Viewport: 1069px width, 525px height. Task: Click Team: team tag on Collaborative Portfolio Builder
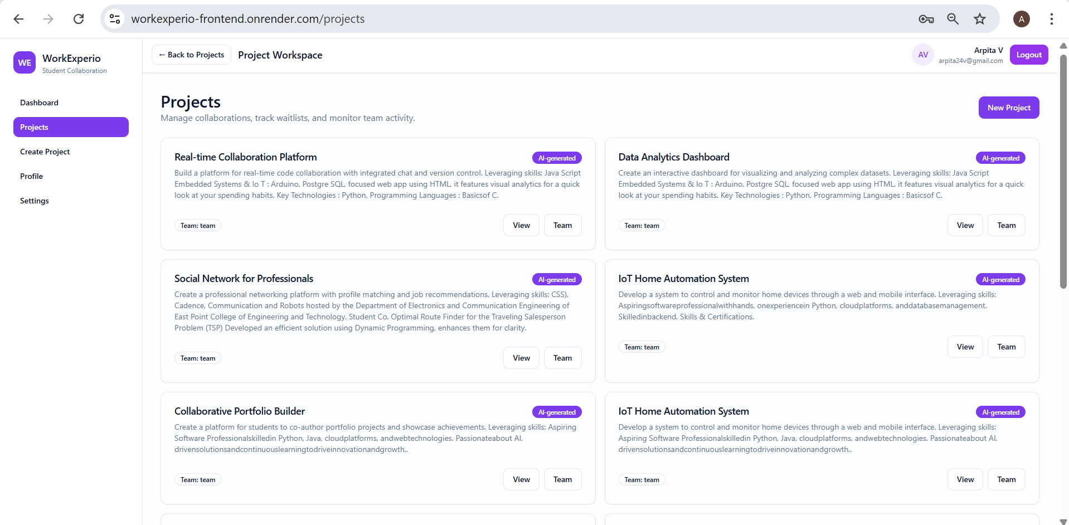(x=198, y=480)
